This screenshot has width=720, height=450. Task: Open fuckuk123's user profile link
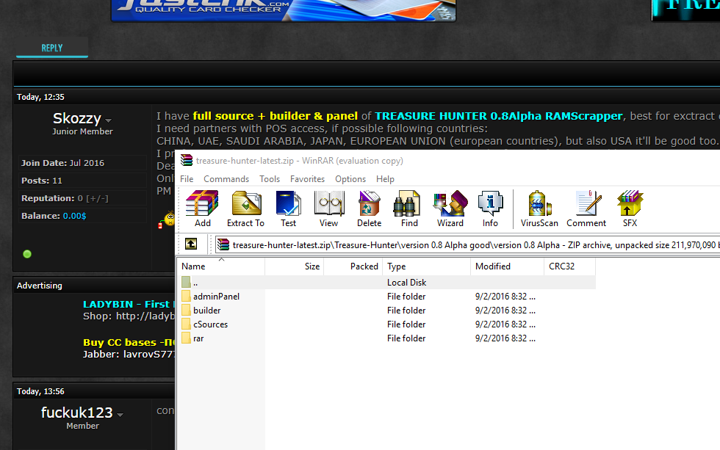point(76,413)
